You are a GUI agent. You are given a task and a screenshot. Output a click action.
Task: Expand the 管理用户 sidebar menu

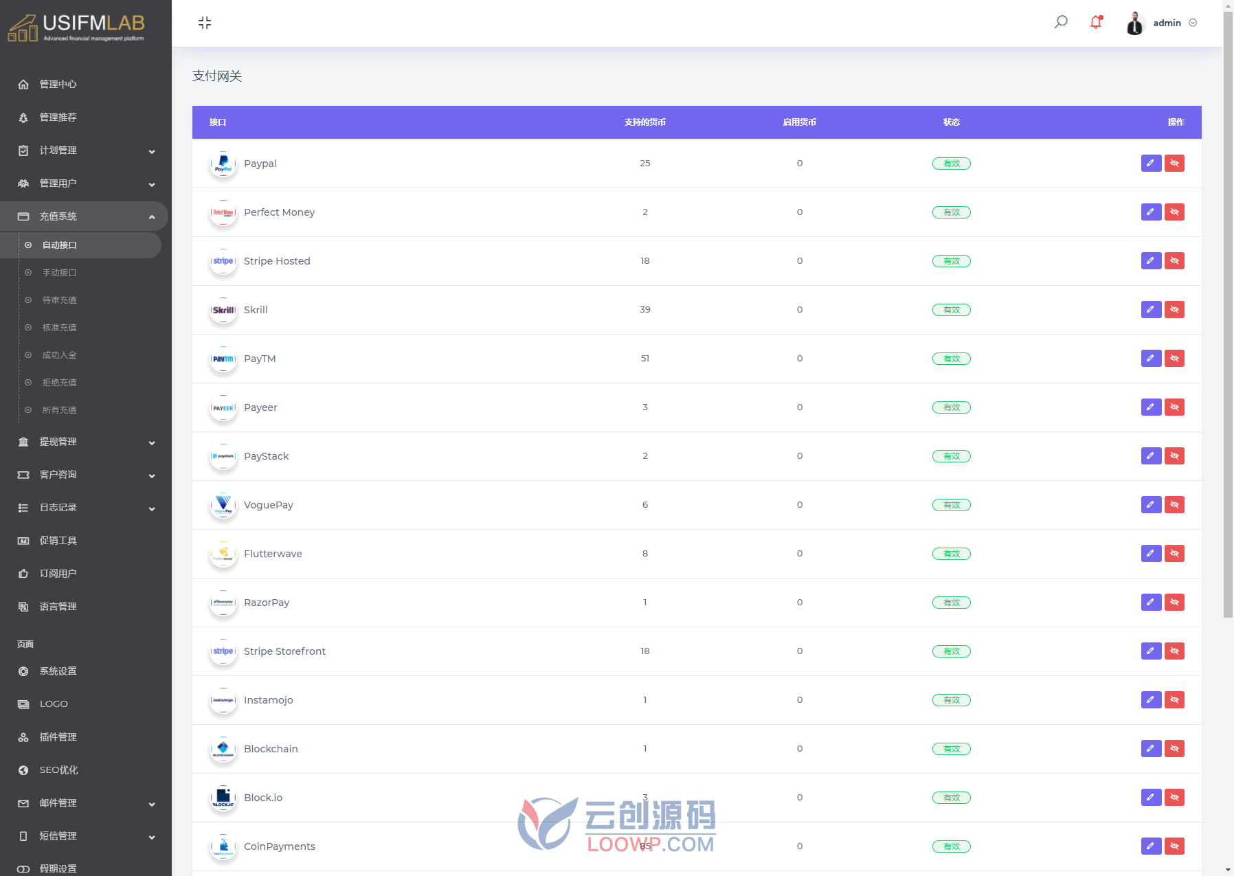coord(84,183)
